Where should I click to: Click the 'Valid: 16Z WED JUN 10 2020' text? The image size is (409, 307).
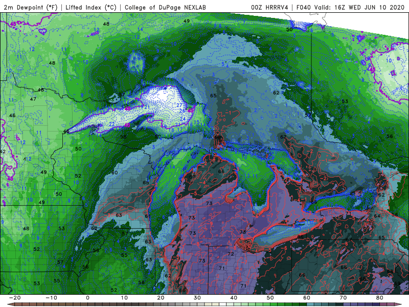[359, 7]
